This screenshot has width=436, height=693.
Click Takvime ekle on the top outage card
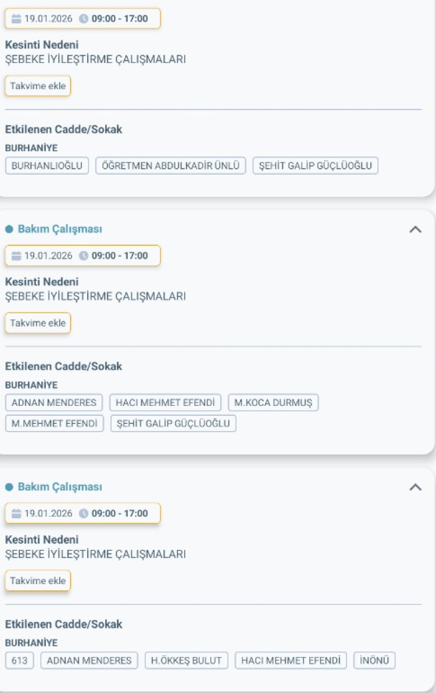[37, 86]
